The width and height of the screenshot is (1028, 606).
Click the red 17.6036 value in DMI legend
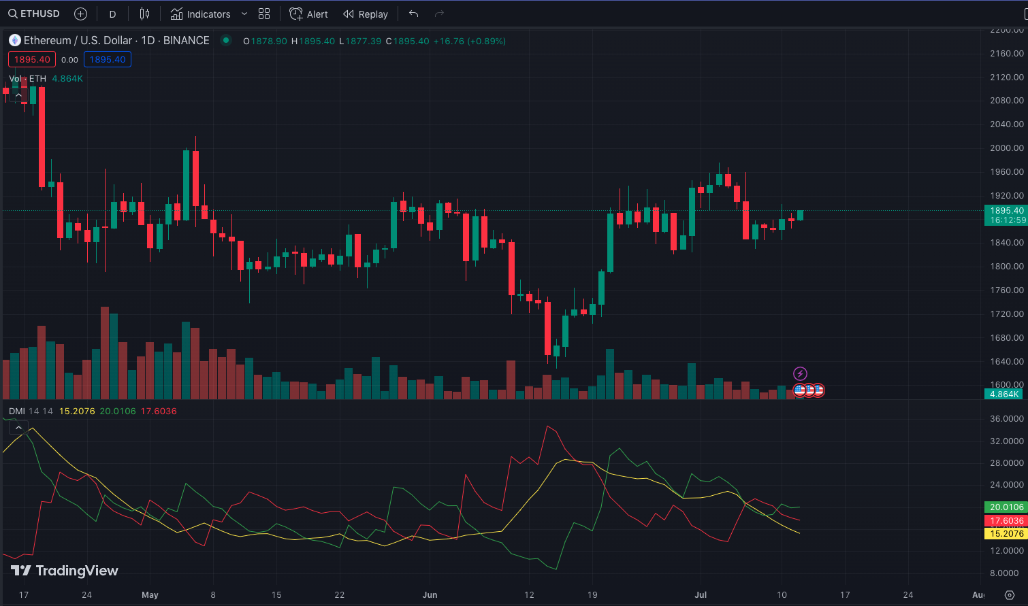(x=159, y=411)
